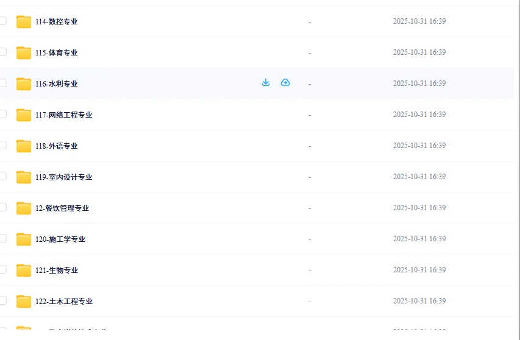Screen dimensions: 520x340
Task: Click folder icon of 119-室内设计专业
Action: click(24, 177)
